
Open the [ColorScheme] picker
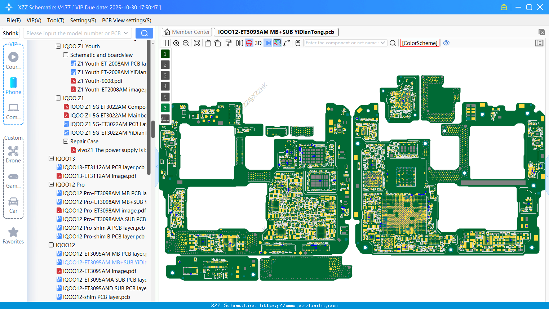[x=420, y=43]
